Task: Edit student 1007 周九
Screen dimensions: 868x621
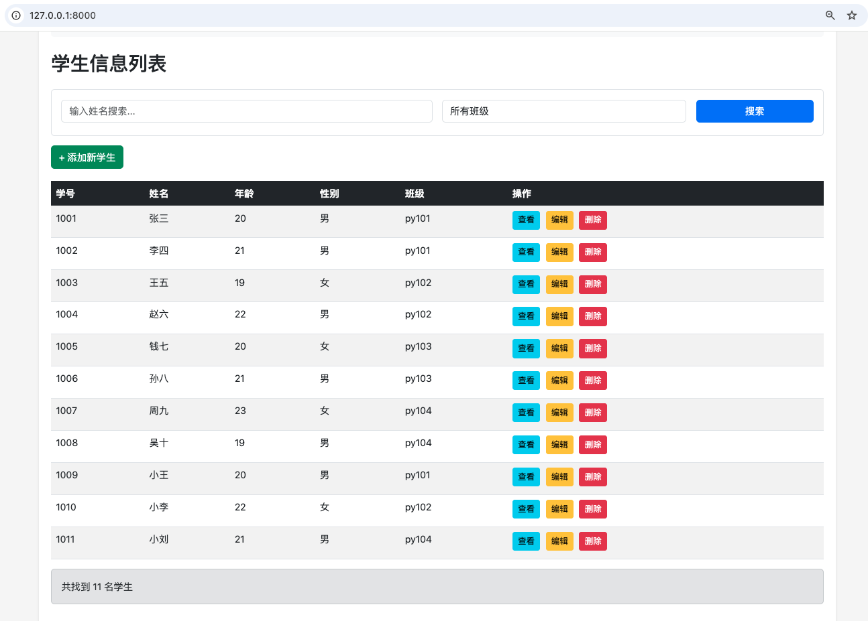Action: pyautogui.click(x=559, y=413)
